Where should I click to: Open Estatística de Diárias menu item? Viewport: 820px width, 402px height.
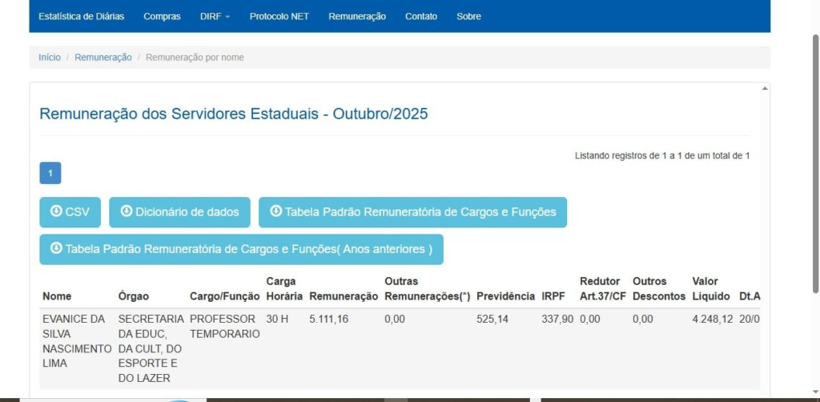coord(81,16)
